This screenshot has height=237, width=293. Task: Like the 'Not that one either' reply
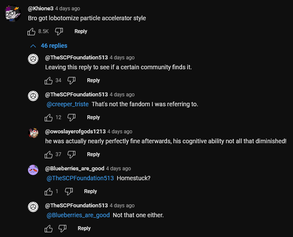pyautogui.click(x=49, y=228)
